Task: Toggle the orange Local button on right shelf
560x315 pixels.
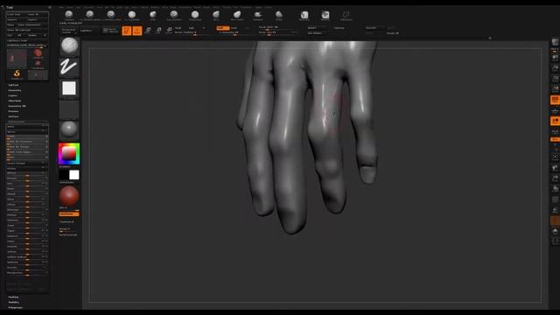Action: coord(555,121)
